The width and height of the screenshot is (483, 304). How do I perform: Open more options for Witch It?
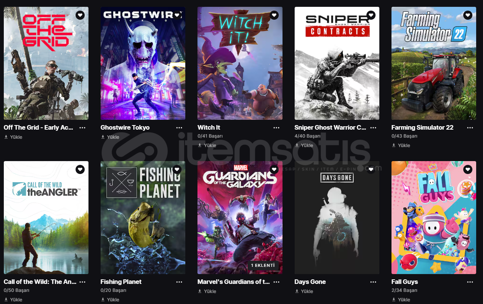click(x=276, y=128)
